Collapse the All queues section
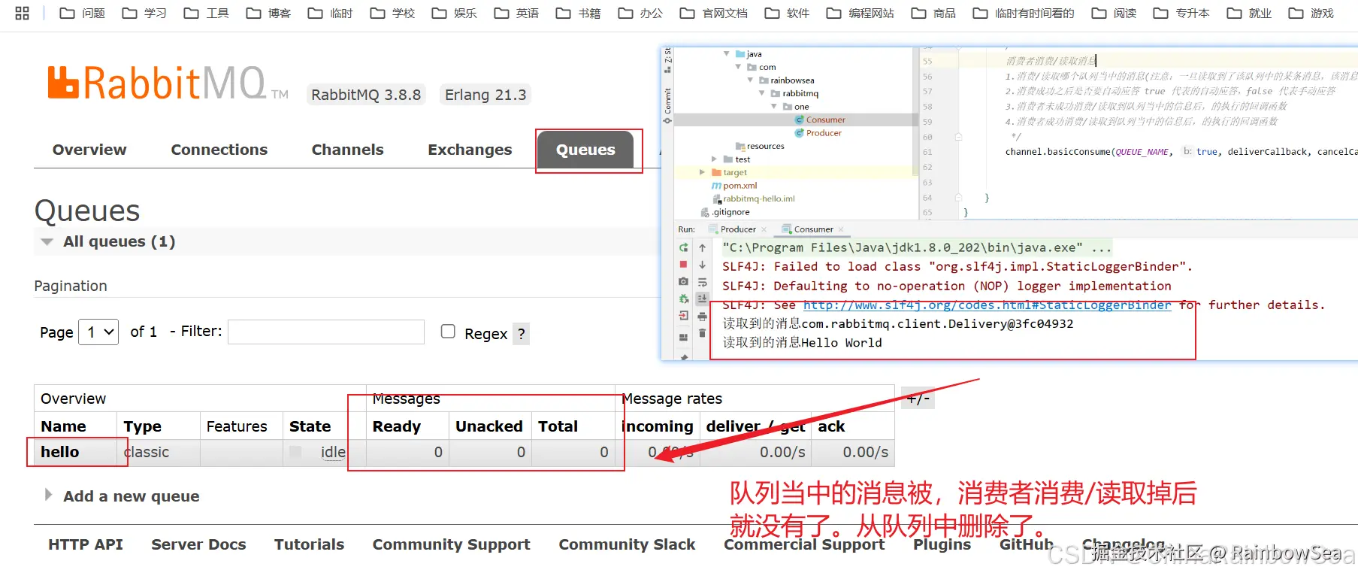The image size is (1358, 579). [x=47, y=242]
